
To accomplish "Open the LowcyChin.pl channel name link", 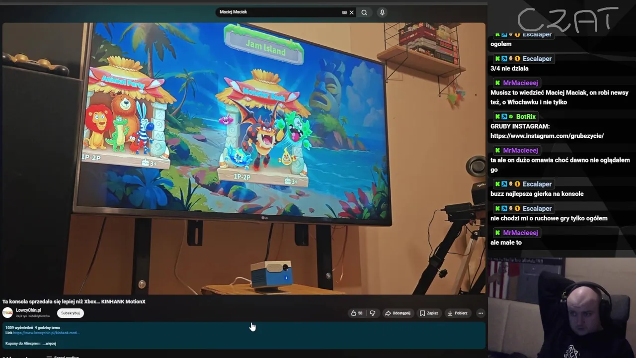I will click(x=28, y=310).
